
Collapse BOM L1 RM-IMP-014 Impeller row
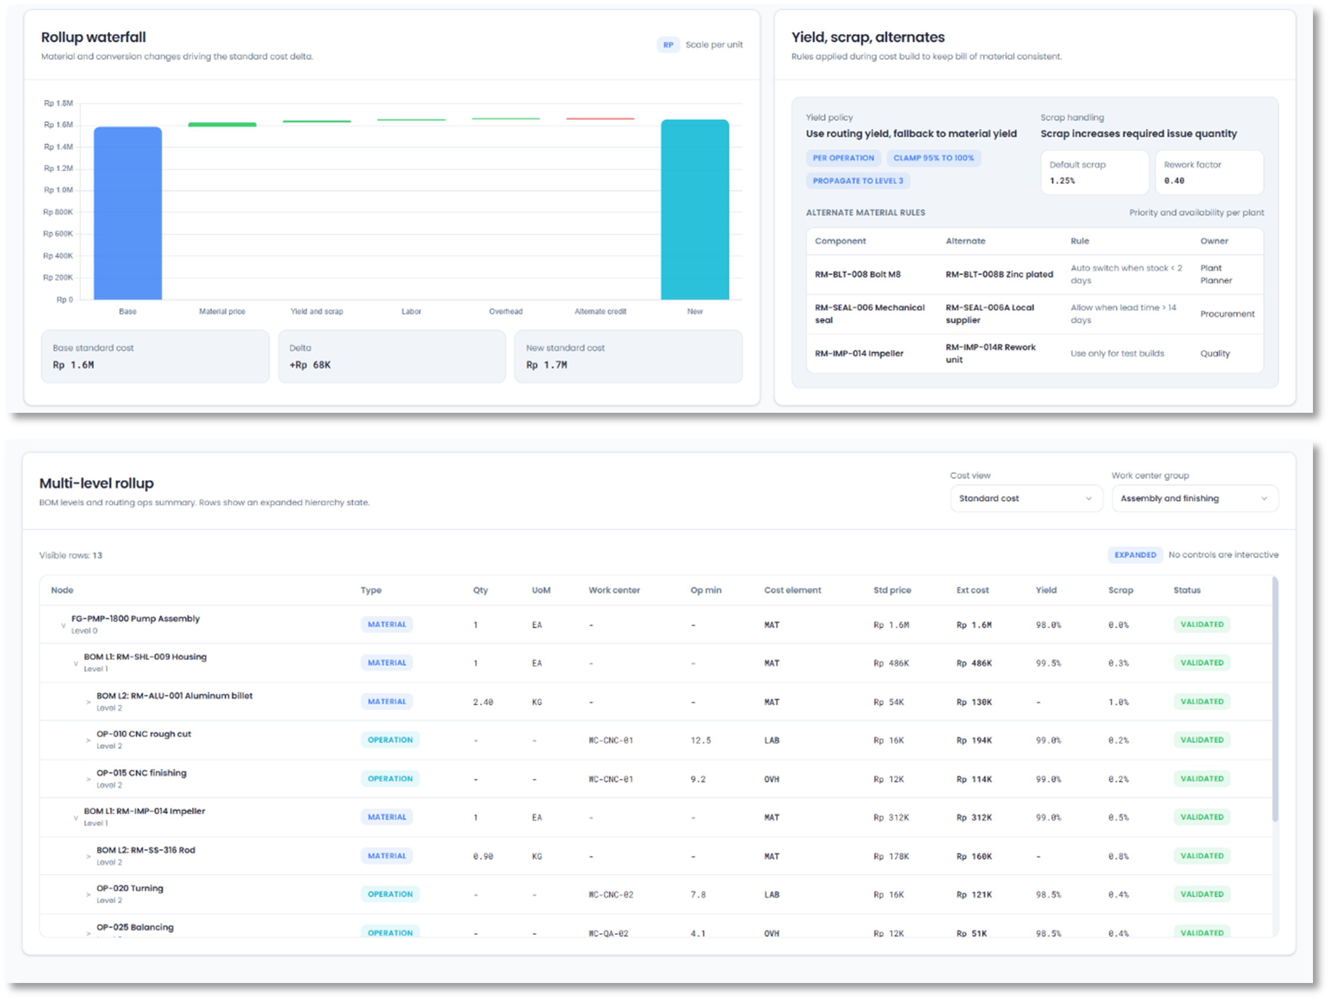[x=76, y=818]
